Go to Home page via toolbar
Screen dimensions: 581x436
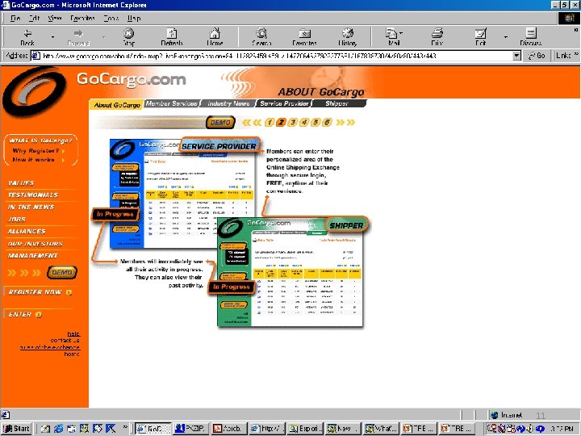click(215, 37)
